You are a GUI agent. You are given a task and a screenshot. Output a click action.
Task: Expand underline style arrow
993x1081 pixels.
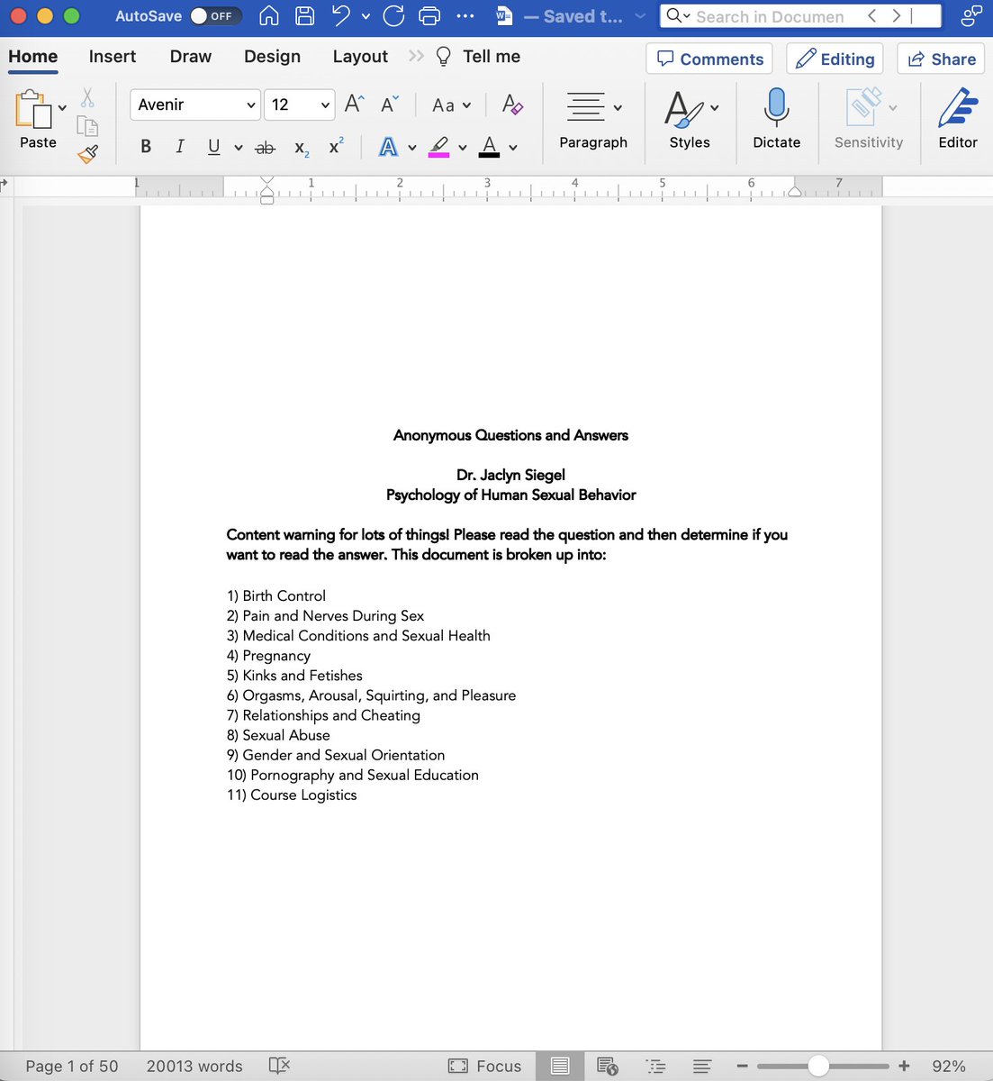239,148
